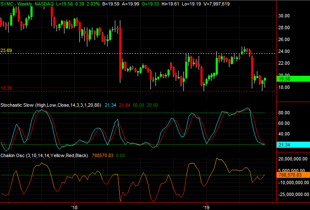This screenshot has width=310, height=210.
Task: Click the 0.39 net change value
Action: point(80,4)
